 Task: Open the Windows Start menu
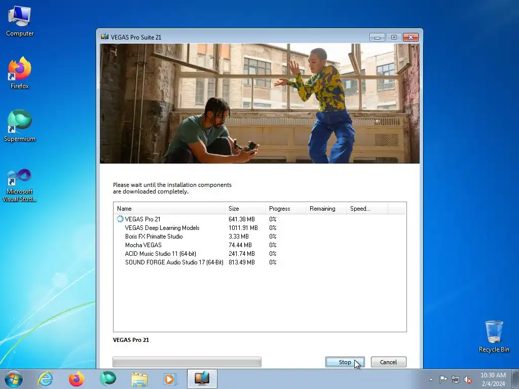pyautogui.click(x=14, y=379)
